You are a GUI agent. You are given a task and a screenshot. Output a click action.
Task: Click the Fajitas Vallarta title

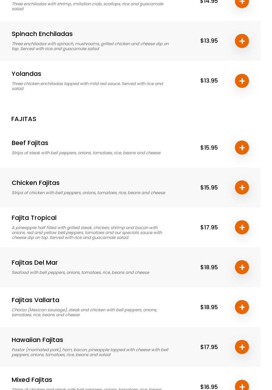[x=35, y=300]
